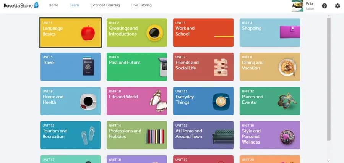Open the Extended Learning tab
This screenshot has width=344, height=163.
[x=105, y=5]
